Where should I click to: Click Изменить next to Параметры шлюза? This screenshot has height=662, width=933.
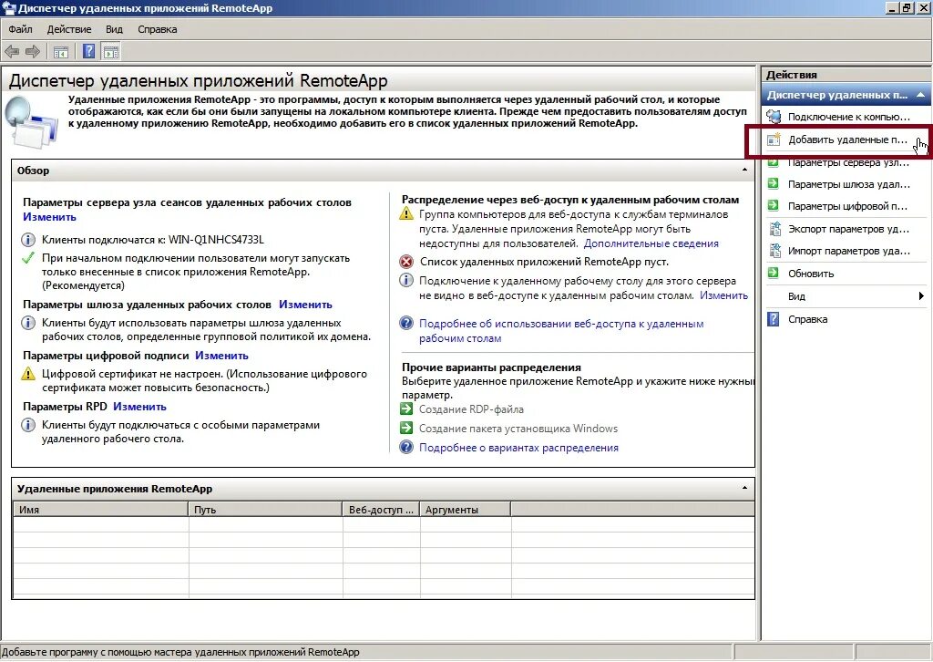[305, 305]
